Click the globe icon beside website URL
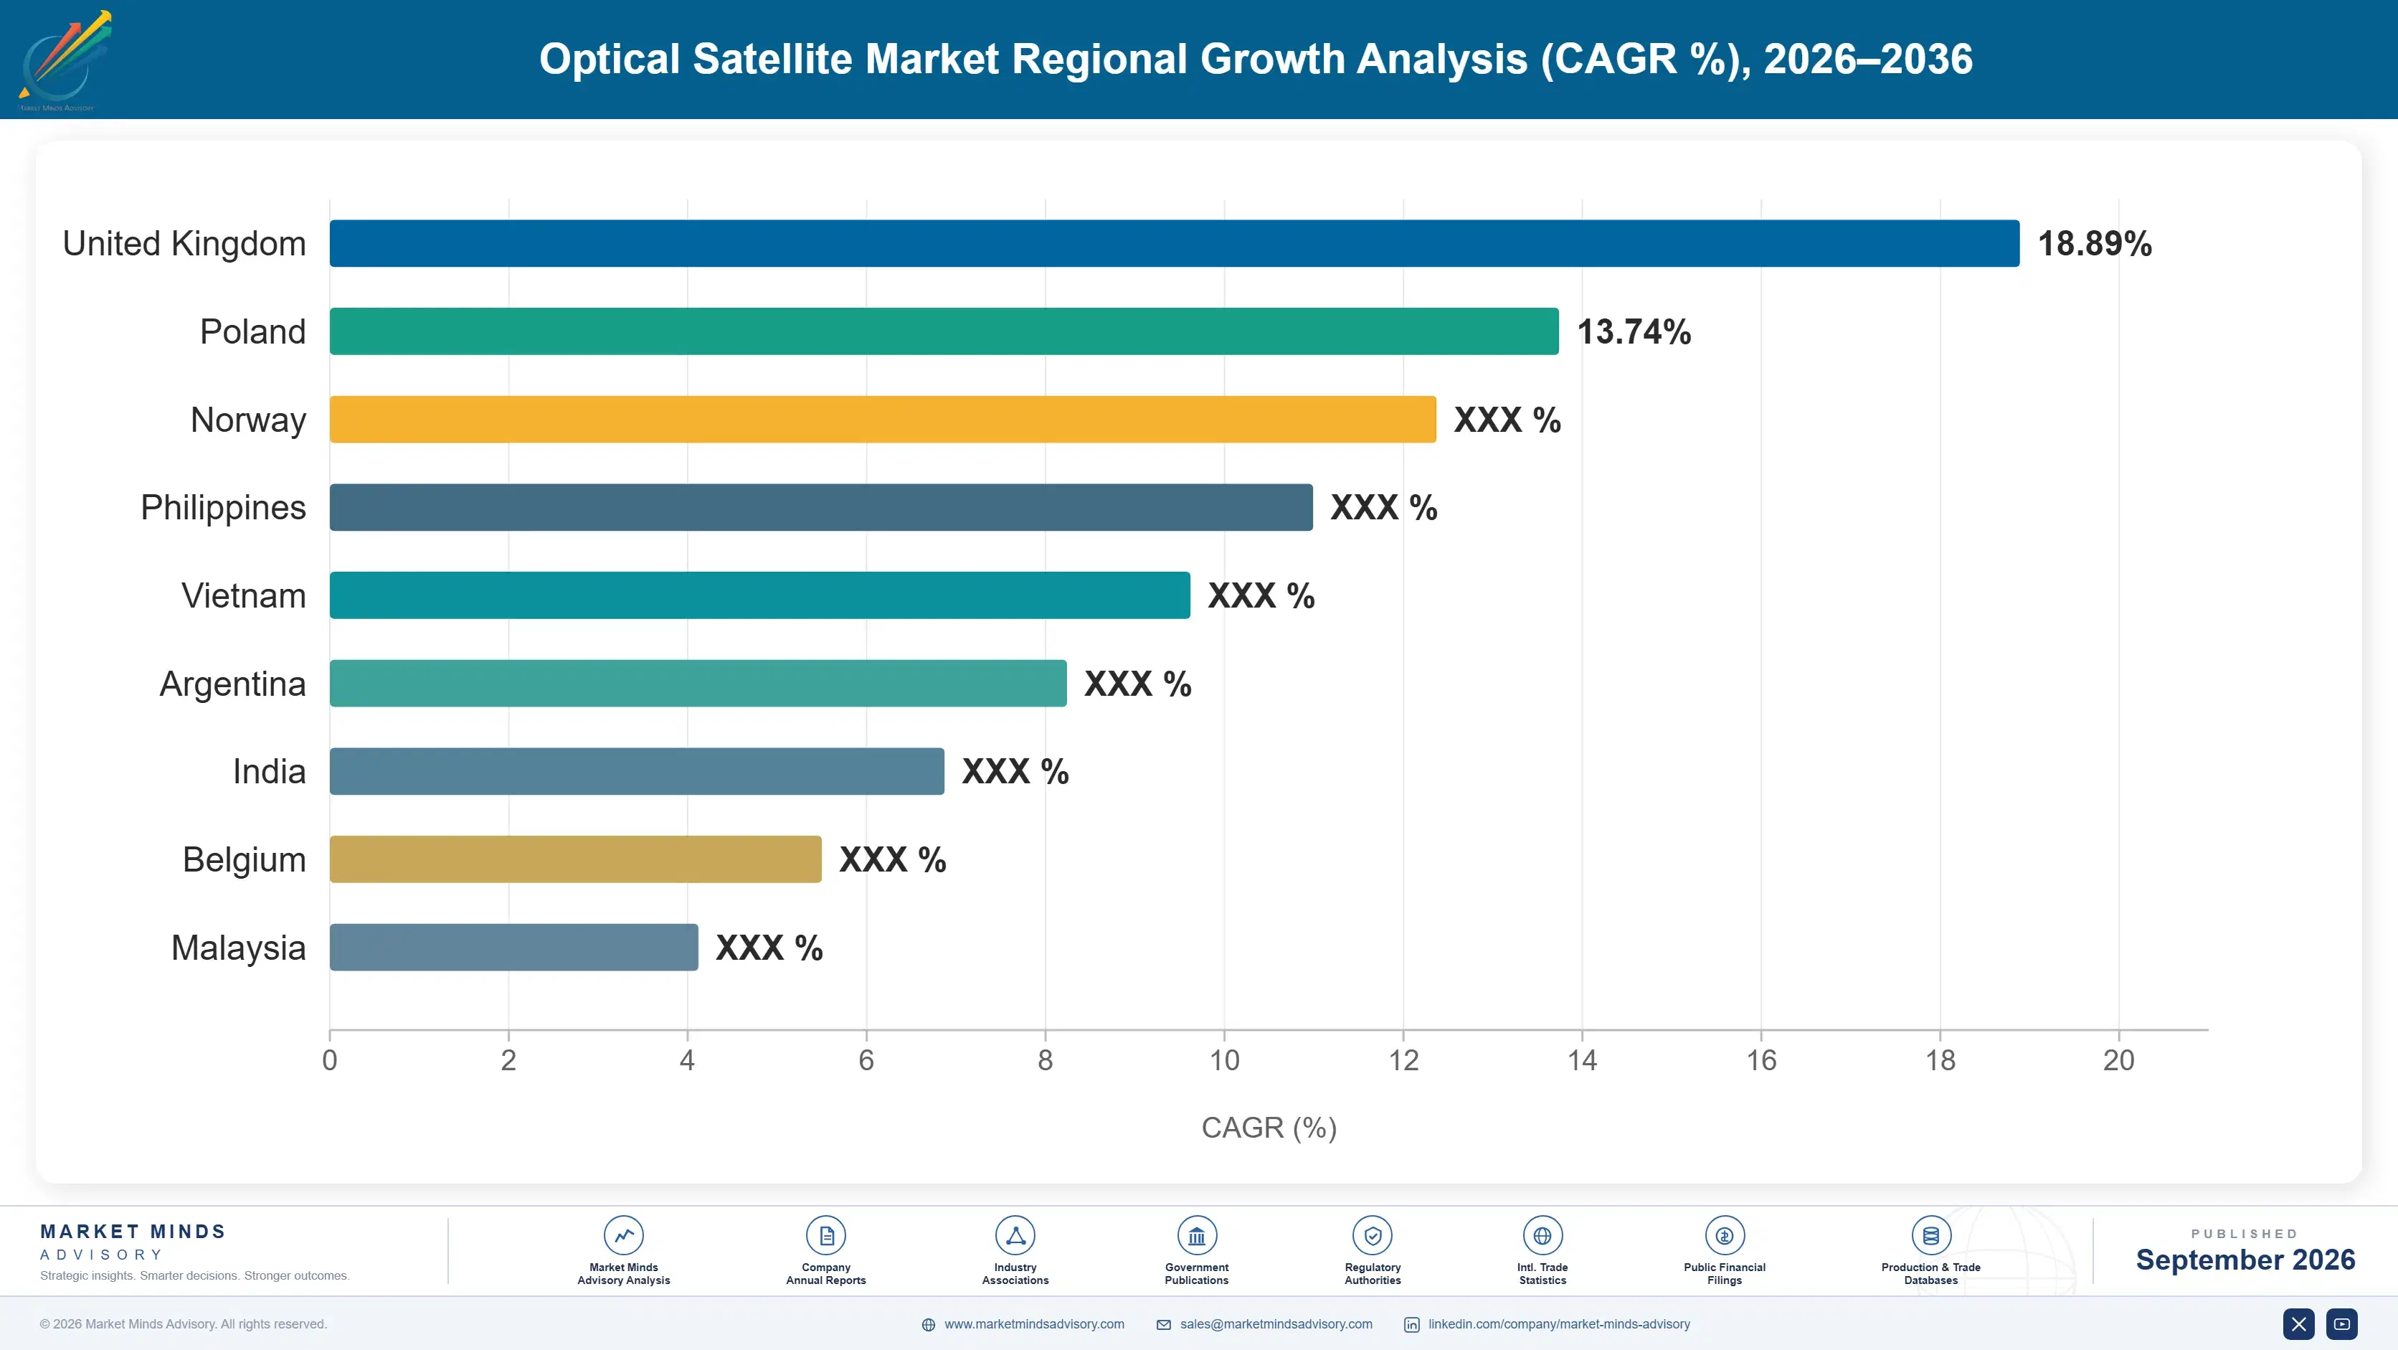The height and width of the screenshot is (1350, 2398). (x=928, y=1325)
